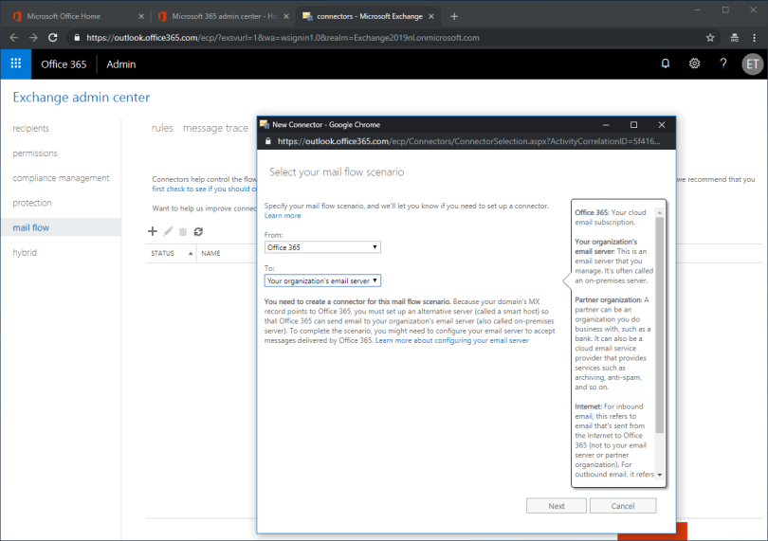Image resolution: width=768 pixels, height=541 pixels.
Task: Open the settings gear in the header
Action: tap(694, 63)
